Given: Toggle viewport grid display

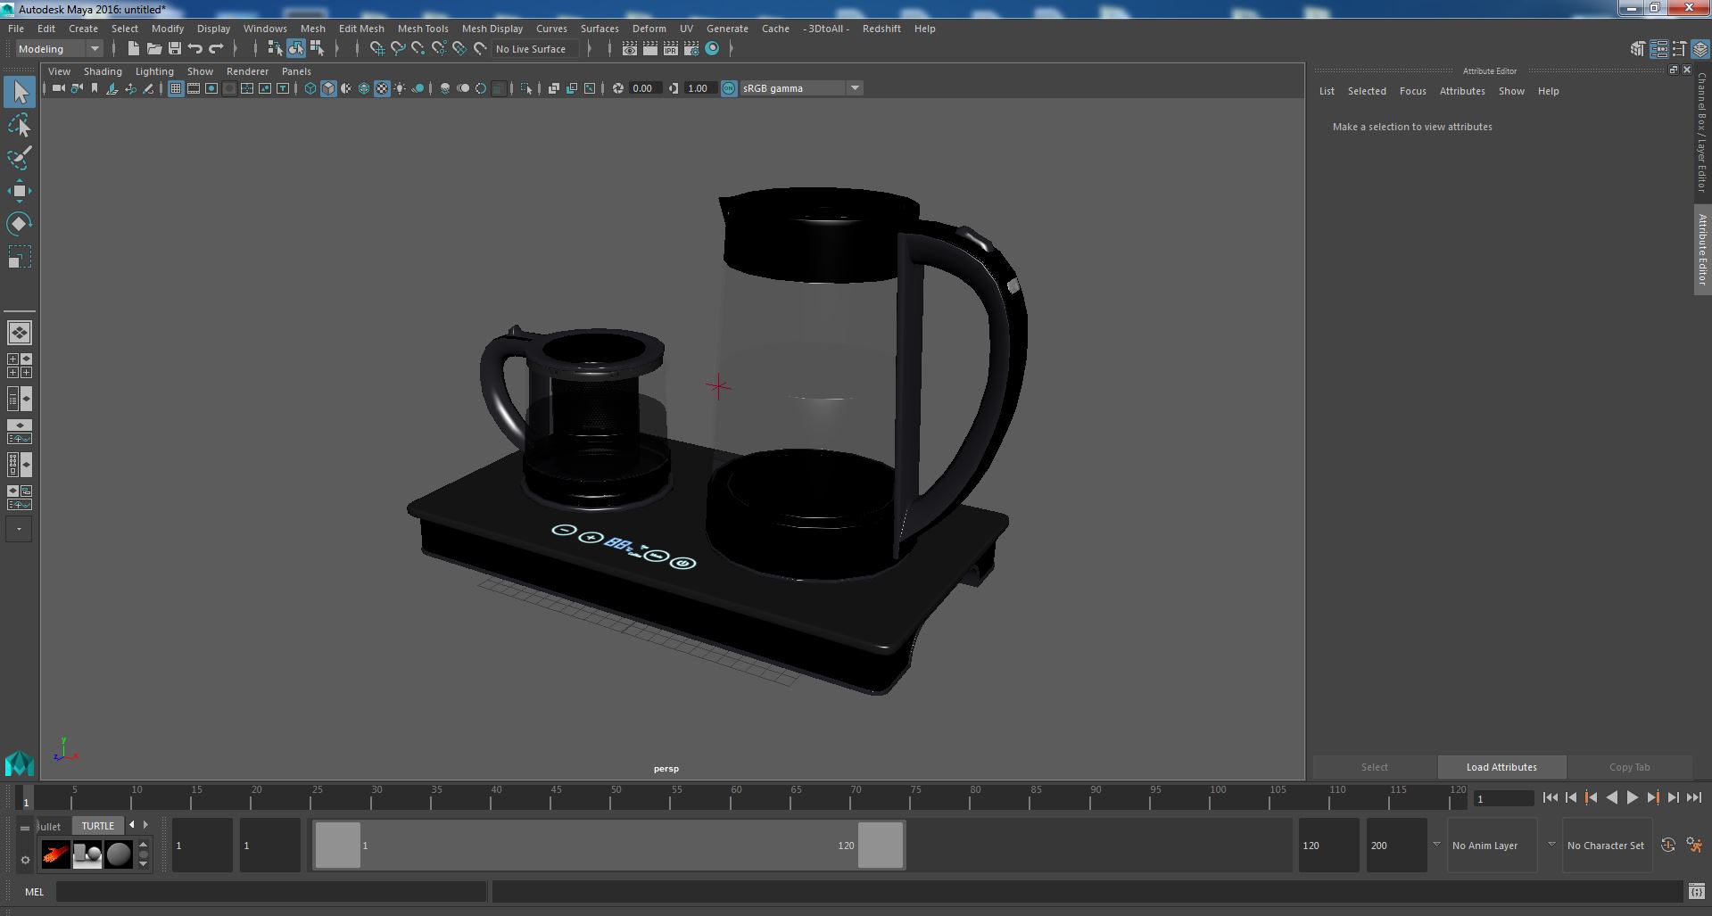Looking at the screenshot, I should coord(176,88).
